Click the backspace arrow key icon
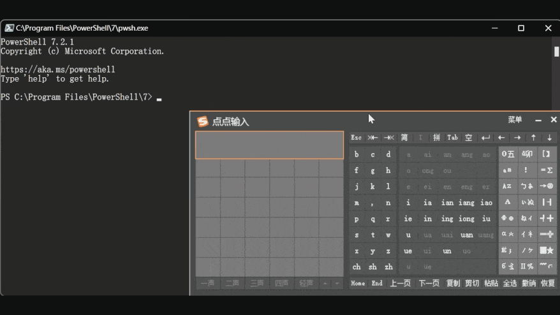560x315 pixels. click(372, 138)
